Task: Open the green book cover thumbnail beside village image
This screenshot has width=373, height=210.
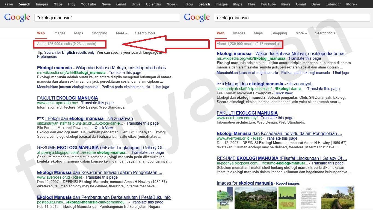Action: coord(287,198)
